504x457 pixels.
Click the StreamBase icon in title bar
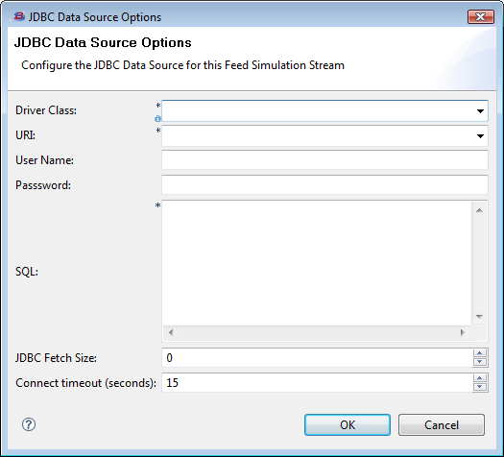tap(19, 16)
